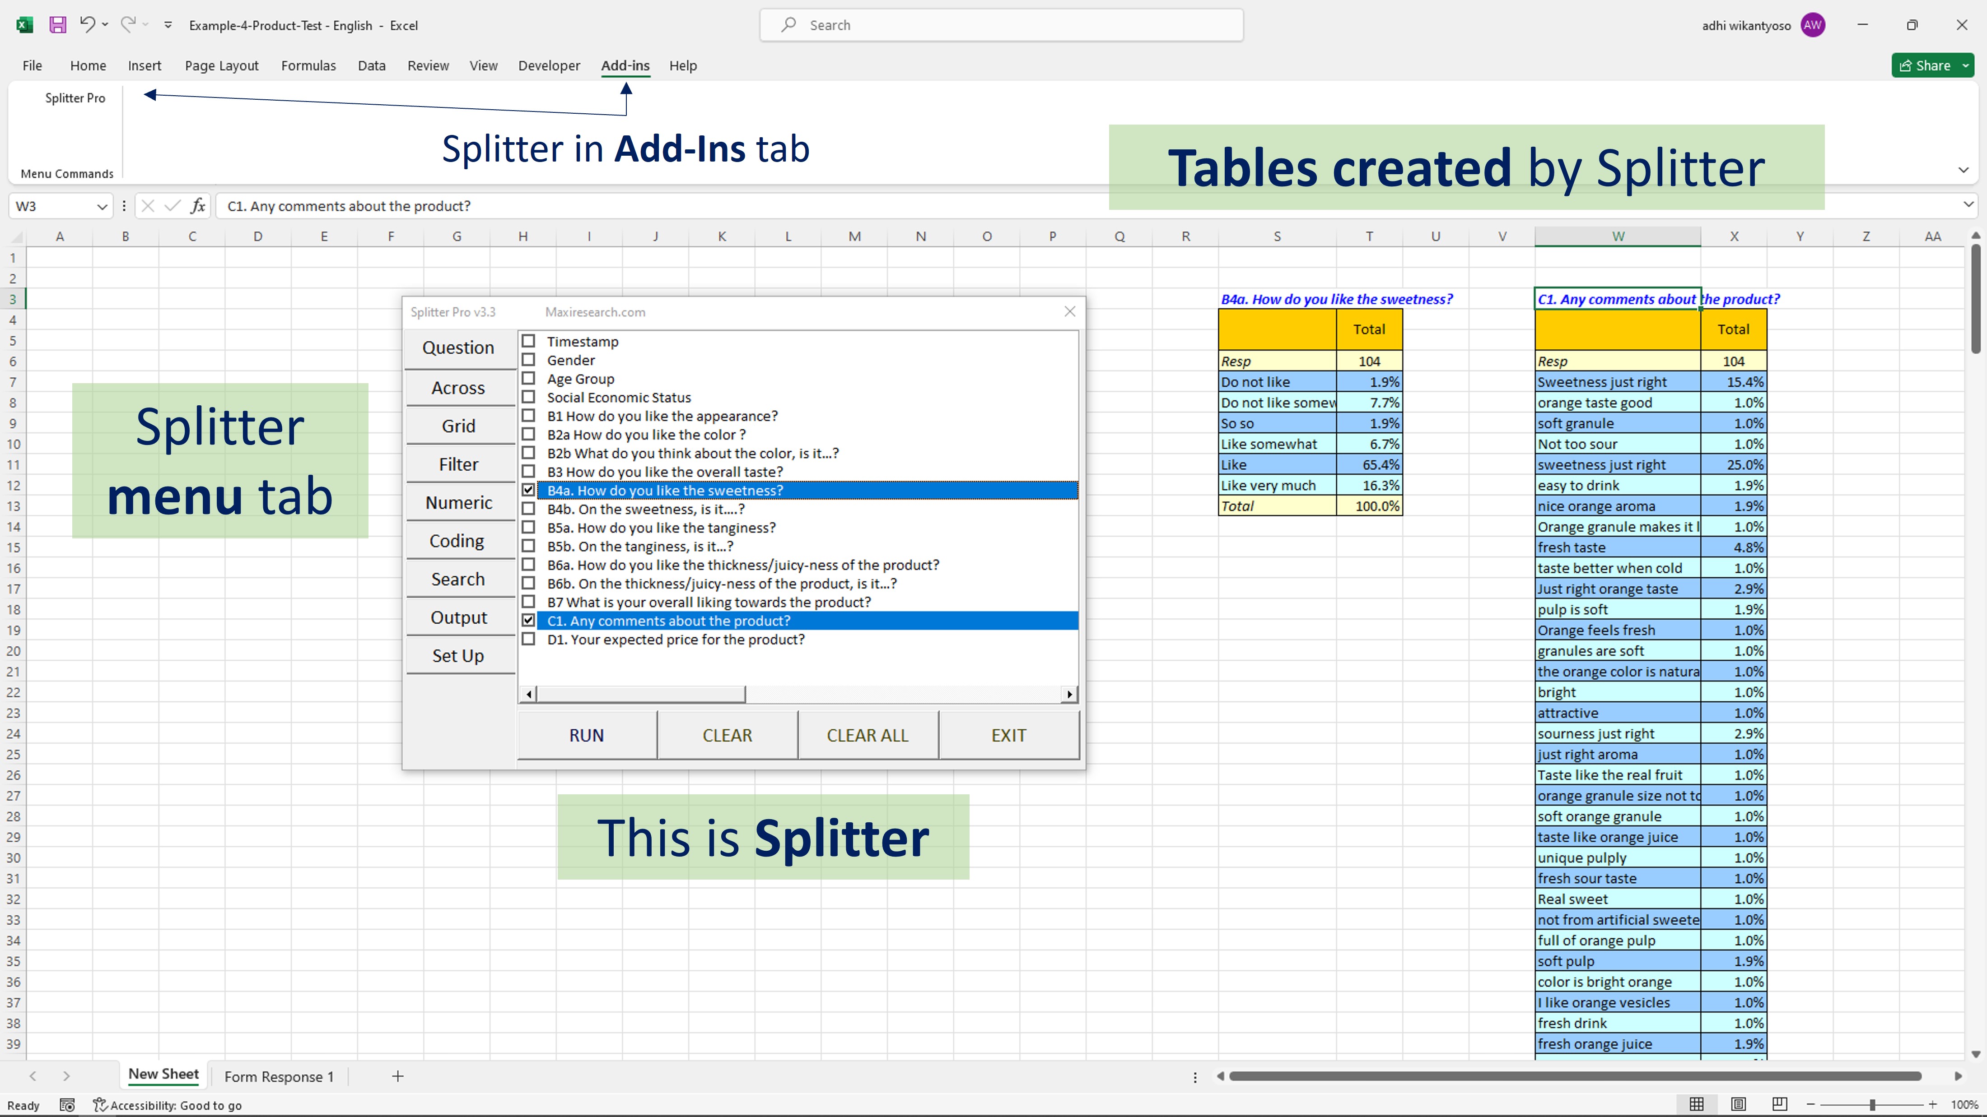Viewport: 1987px width, 1117px height.
Task: Click the zoom in plus icon
Action: tap(1932, 1105)
